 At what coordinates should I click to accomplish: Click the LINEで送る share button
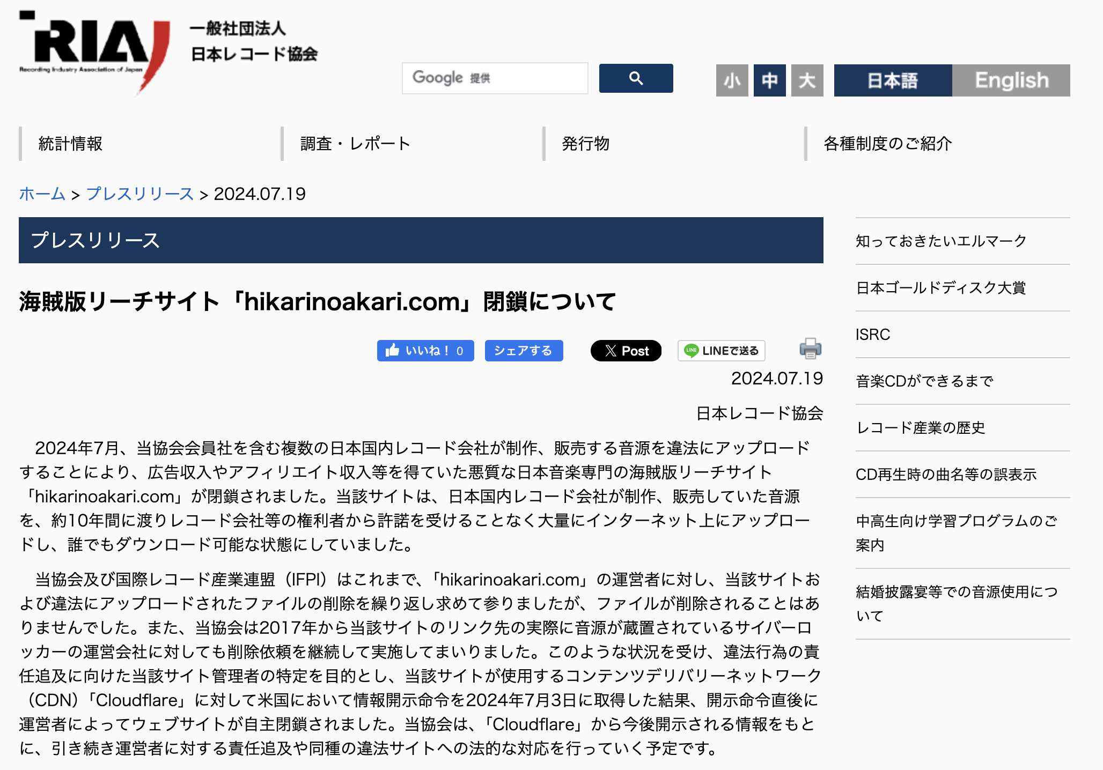[x=721, y=351]
